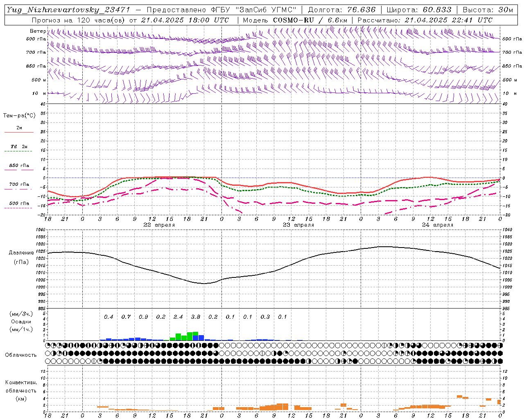Image resolution: width=524 pixels, height=419 pixels.
Task: Click the (гПа) pressure unit label
Action: [21, 262]
